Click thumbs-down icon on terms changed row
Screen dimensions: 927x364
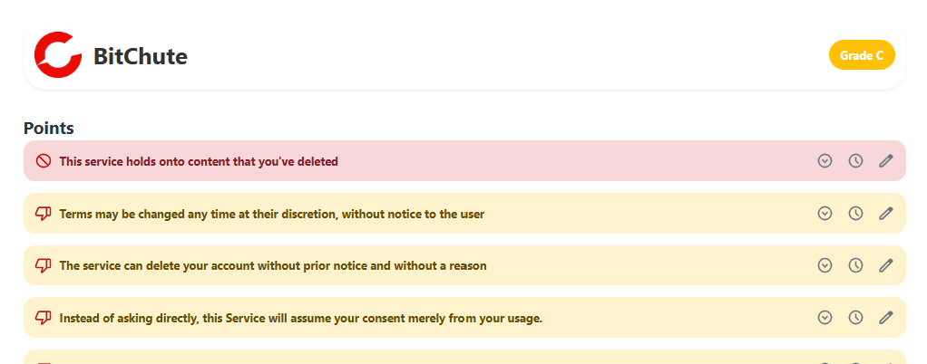click(43, 215)
